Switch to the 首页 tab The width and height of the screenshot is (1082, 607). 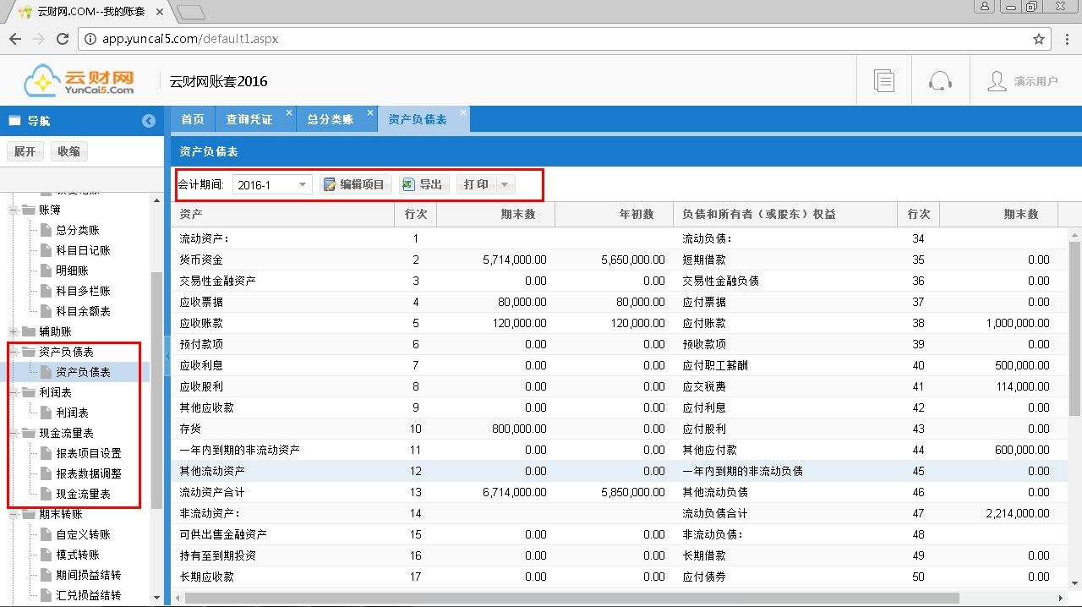193,120
